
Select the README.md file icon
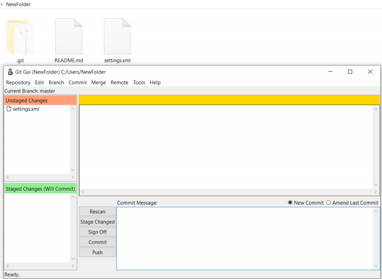69,36
